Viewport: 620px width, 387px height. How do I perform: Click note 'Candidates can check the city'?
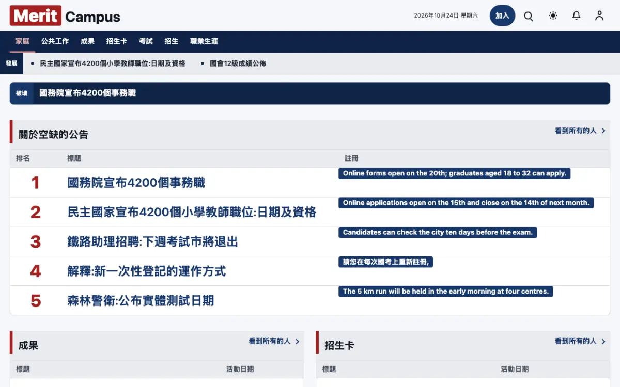point(438,232)
